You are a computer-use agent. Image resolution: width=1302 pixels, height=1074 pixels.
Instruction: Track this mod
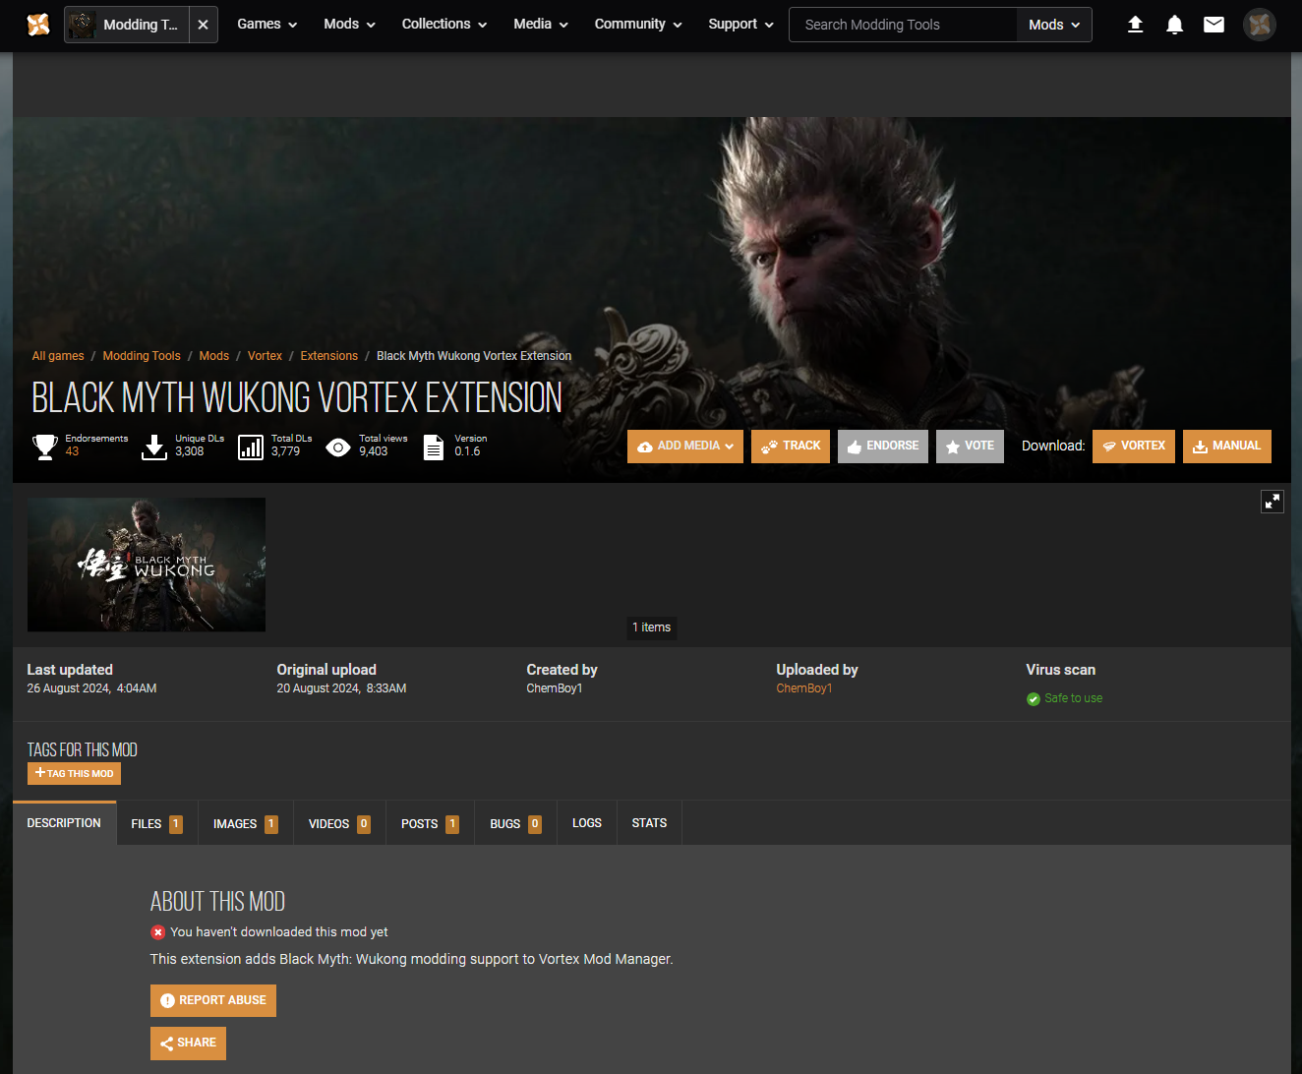791,447
